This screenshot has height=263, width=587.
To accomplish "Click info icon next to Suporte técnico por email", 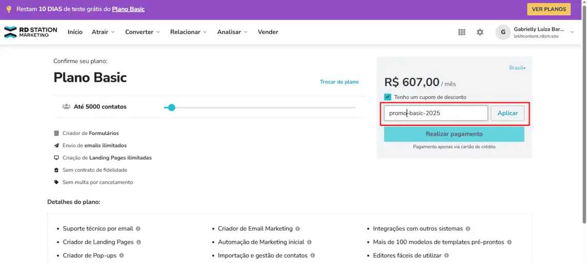I will tap(138, 228).
